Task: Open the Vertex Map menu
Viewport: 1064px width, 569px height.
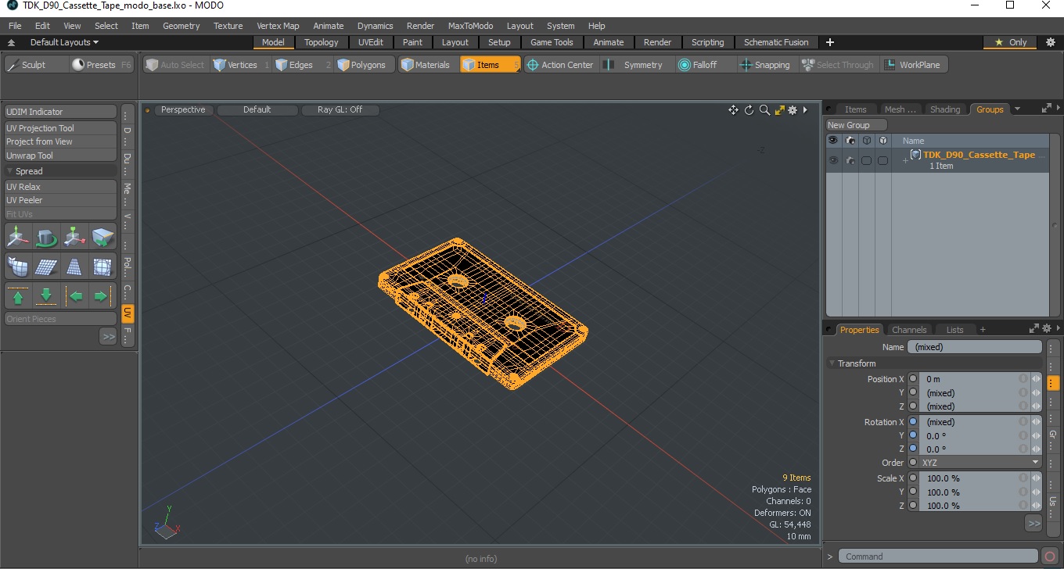Action: [278, 26]
